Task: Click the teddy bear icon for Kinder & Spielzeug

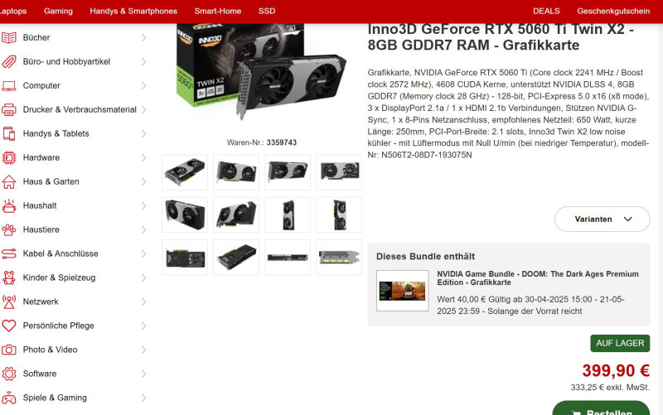Action: (9, 277)
